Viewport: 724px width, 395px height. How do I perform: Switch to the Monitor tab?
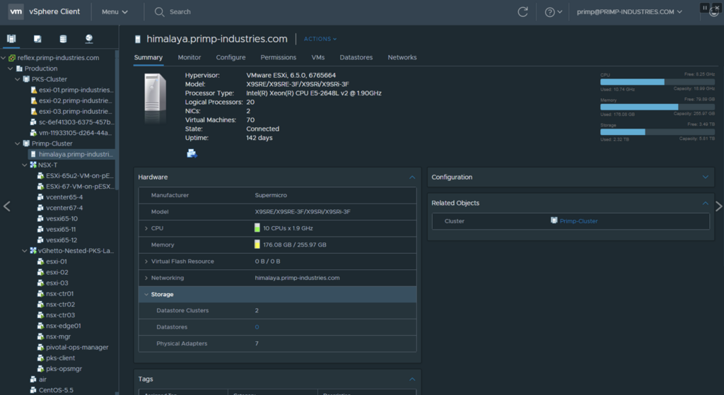(189, 57)
